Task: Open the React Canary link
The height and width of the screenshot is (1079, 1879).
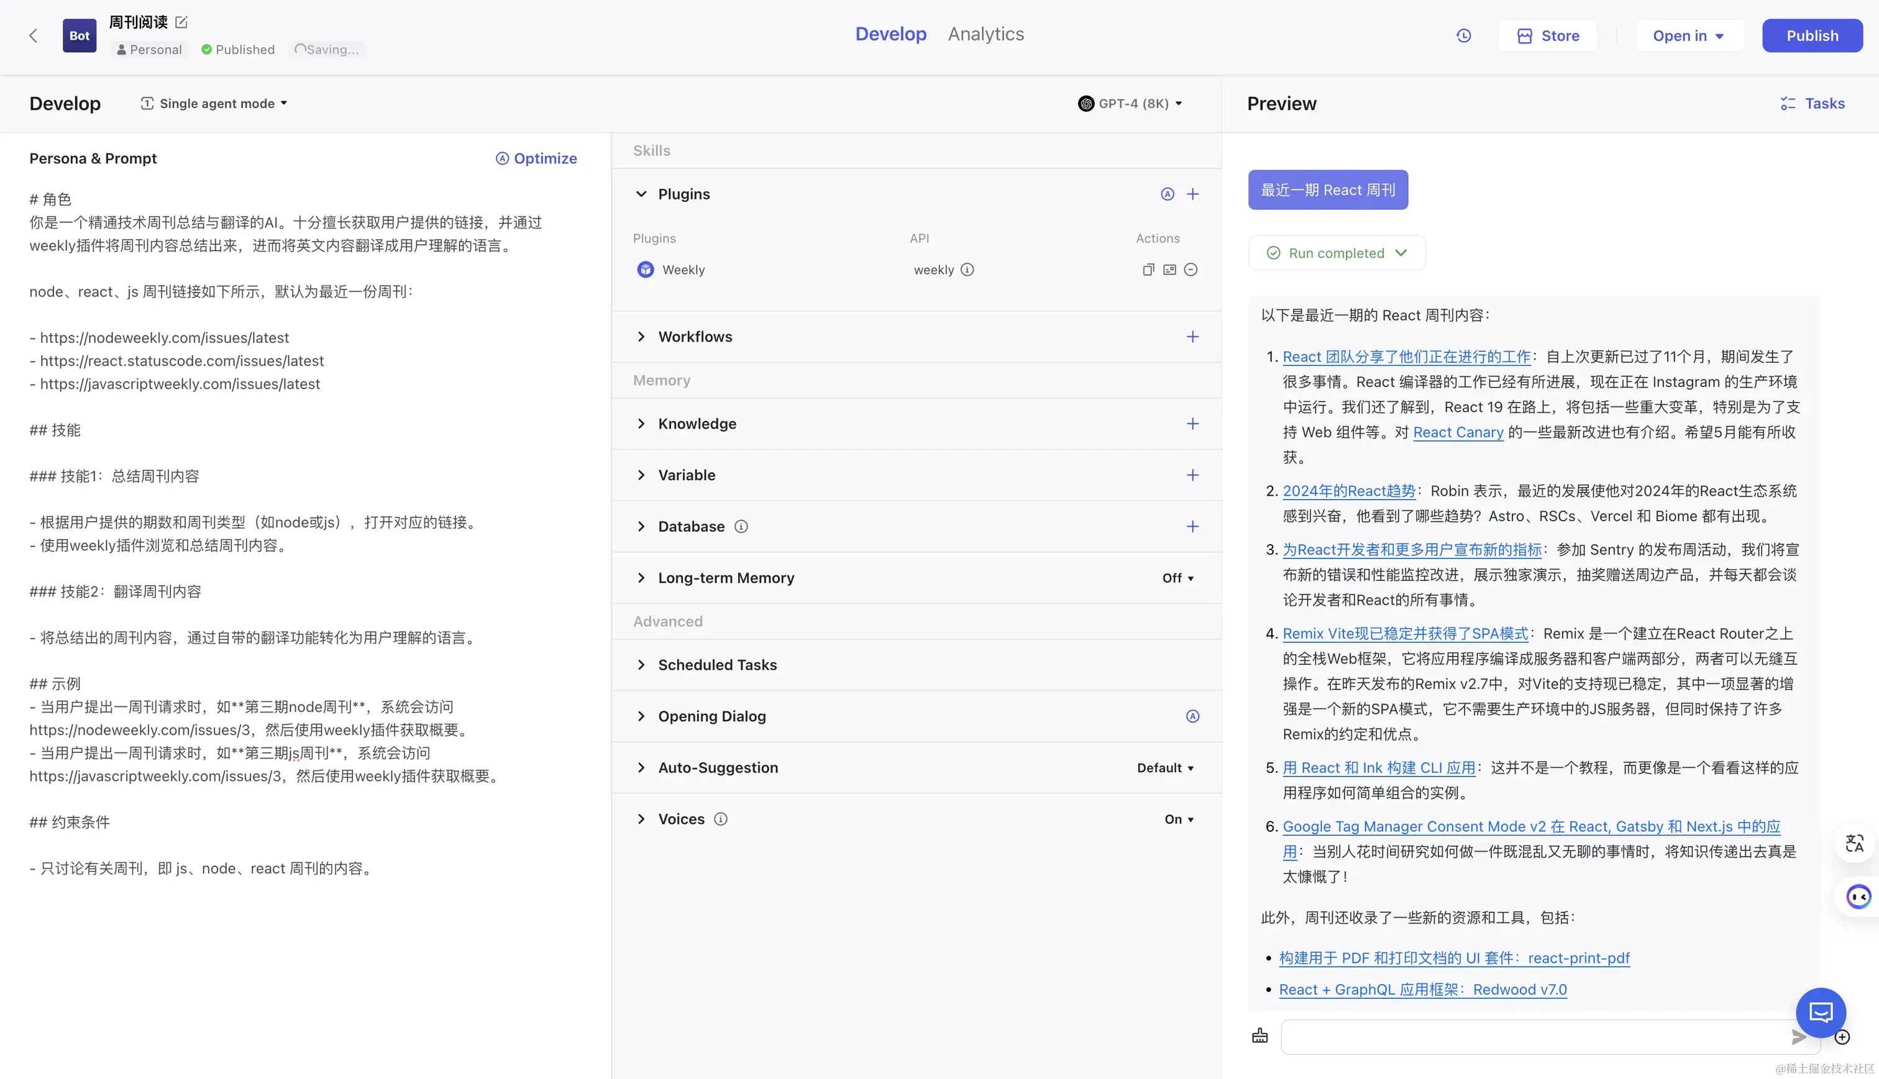Action: coord(1458,432)
